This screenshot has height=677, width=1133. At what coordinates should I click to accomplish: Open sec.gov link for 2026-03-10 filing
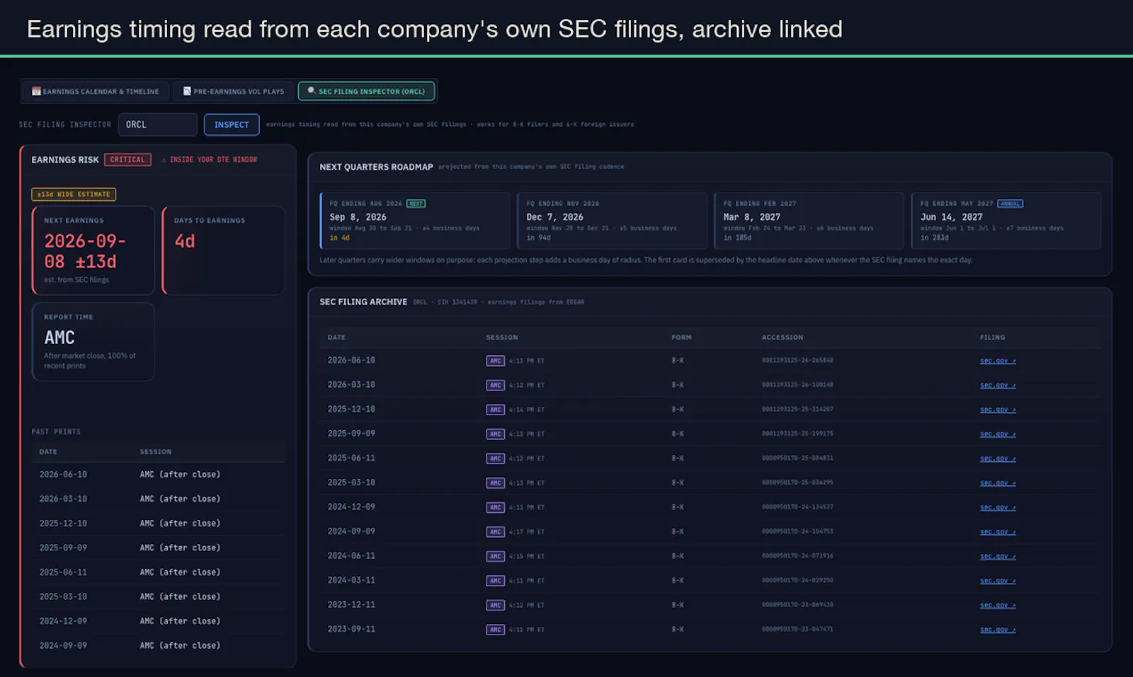click(998, 386)
